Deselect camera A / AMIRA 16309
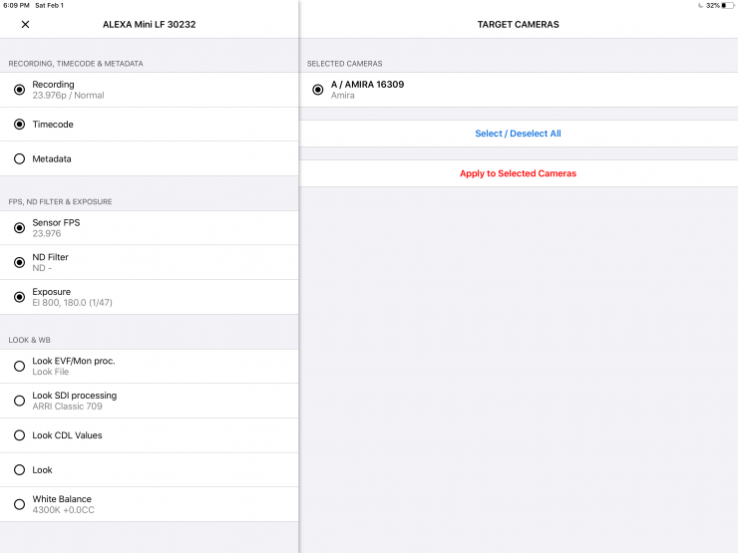738x553 pixels. point(318,90)
